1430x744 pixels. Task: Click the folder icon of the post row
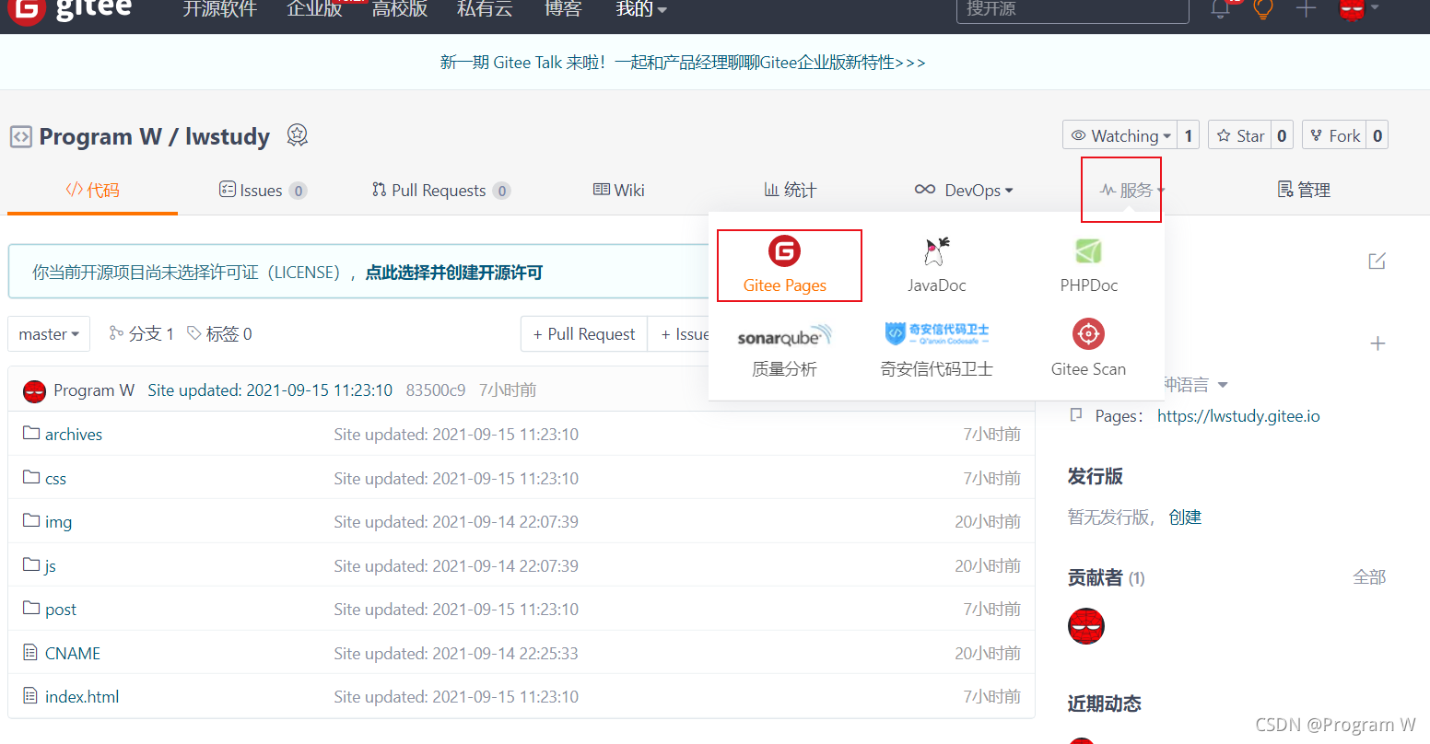pyautogui.click(x=31, y=608)
